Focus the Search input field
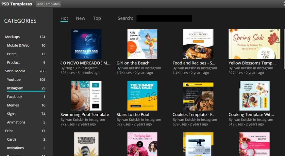This screenshot has width=285, height=156. click(164, 19)
